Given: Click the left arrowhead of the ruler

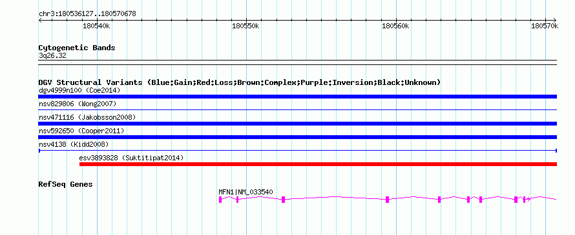Looking at the screenshot, I should 40,20.
